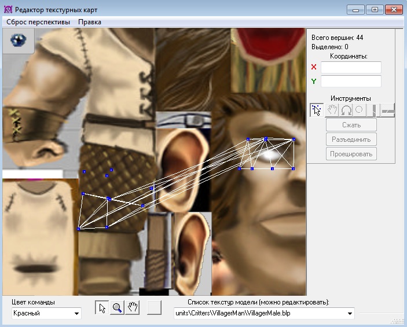Open the Сброс перспективы menu
This screenshot has width=407, height=327.
(x=38, y=22)
